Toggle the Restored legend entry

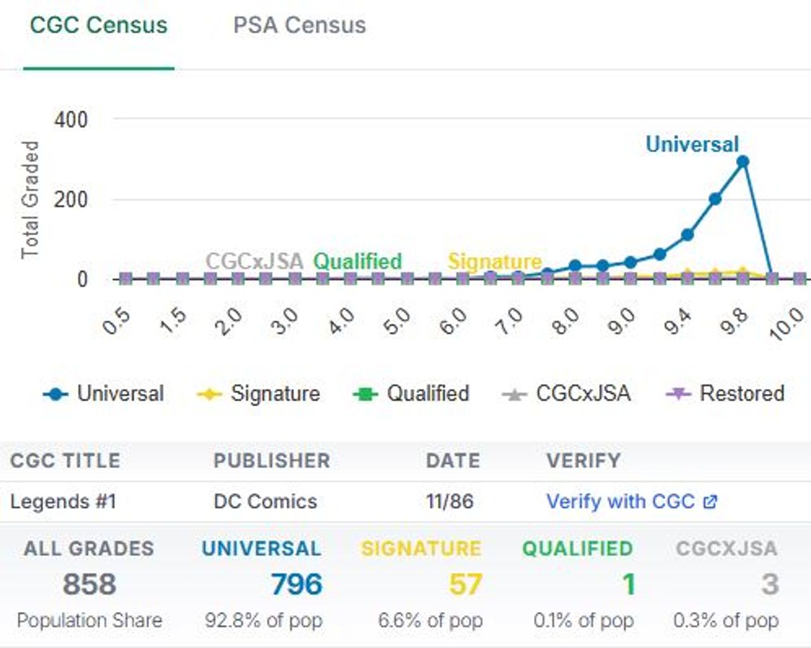pyautogui.click(x=742, y=393)
